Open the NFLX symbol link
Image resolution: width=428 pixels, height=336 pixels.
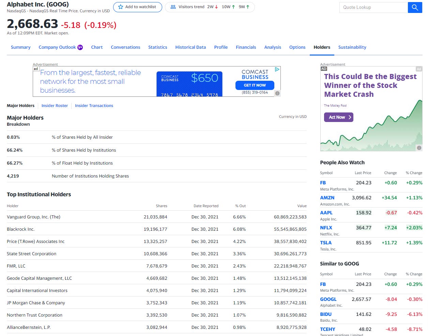point(326,228)
